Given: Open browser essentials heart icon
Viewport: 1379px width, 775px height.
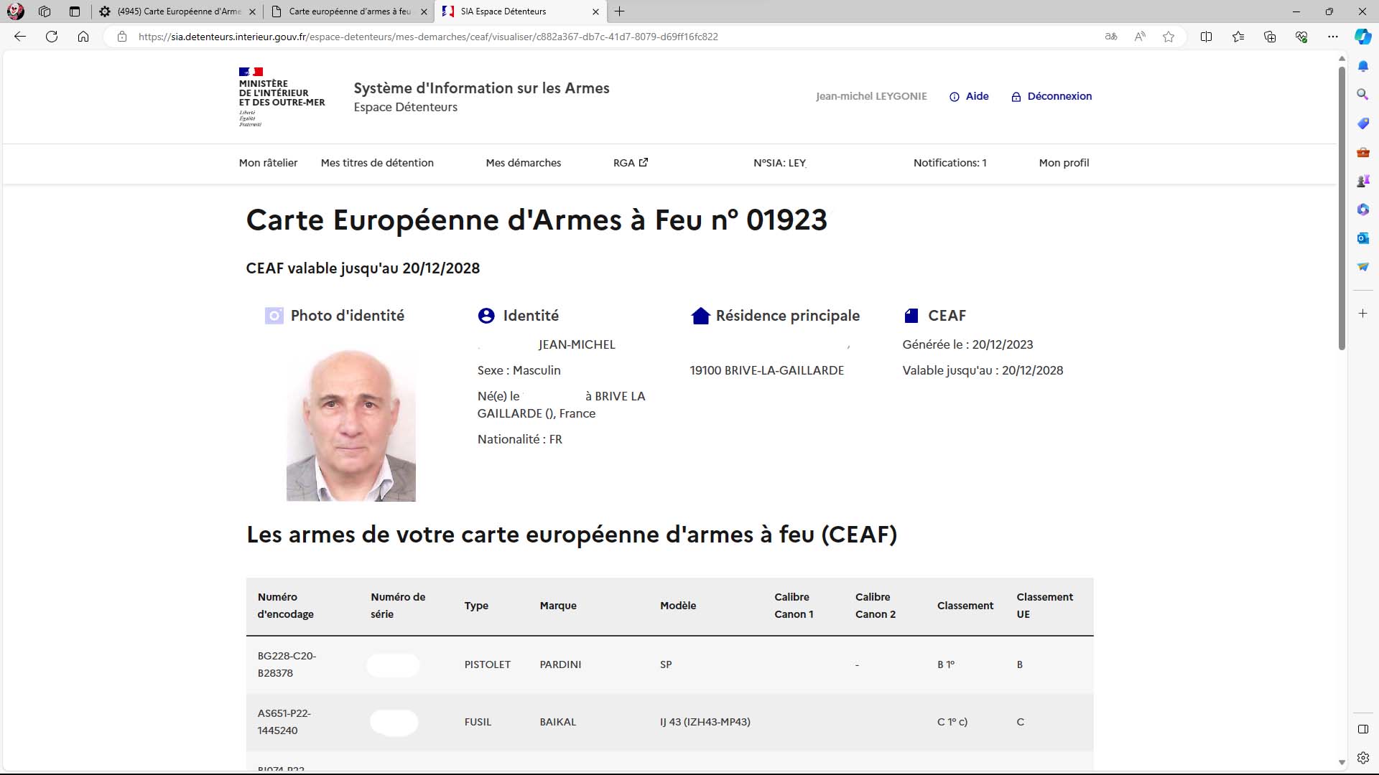Looking at the screenshot, I should pos(1301,37).
